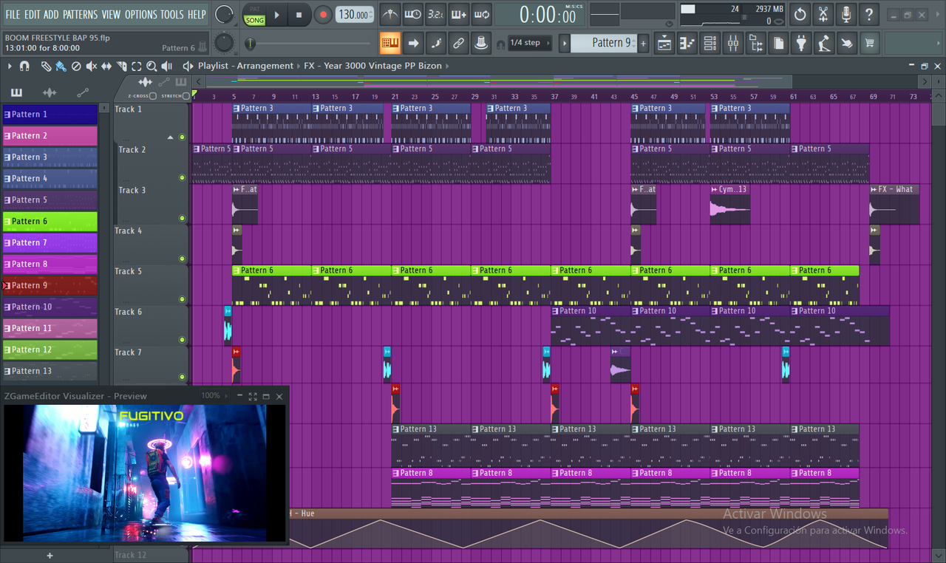Screen dimensions: 946x563
Task: Collapse Track 1 group with triangle
Action: [170, 137]
